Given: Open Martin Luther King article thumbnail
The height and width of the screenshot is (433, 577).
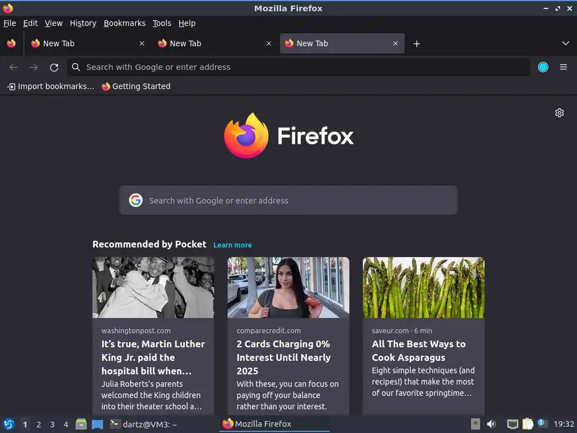Looking at the screenshot, I should coord(153,288).
